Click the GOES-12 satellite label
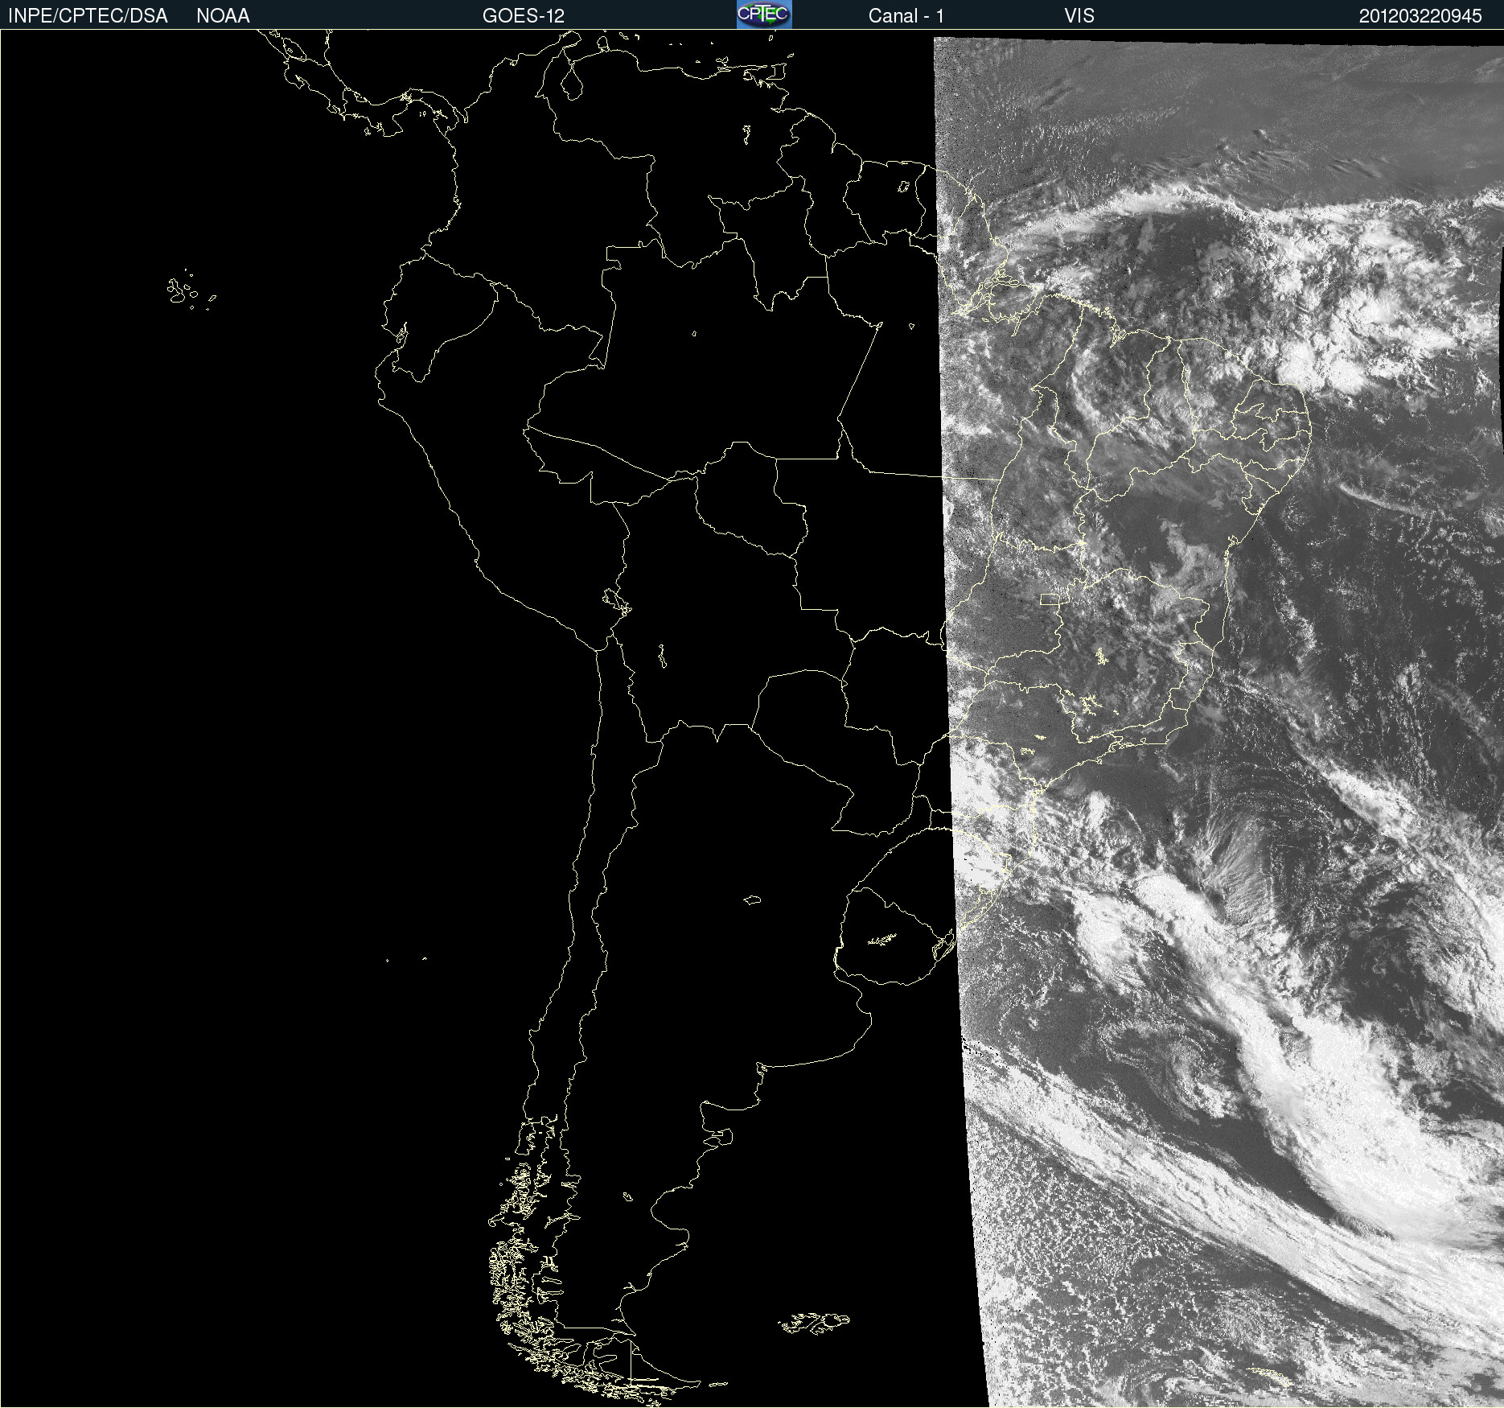 pos(524,16)
